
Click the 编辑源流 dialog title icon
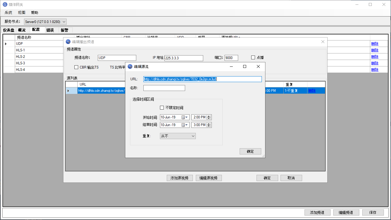(130, 66)
